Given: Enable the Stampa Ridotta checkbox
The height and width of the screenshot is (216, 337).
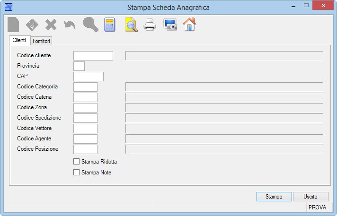Looking at the screenshot, I should coord(76,162).
